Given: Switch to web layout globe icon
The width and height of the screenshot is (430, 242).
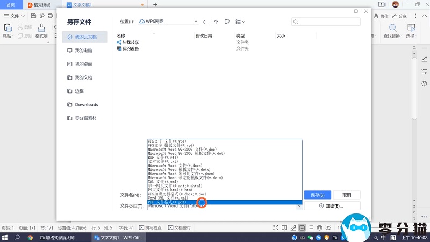Looking at the screenshot, I should tap(319, 227).
